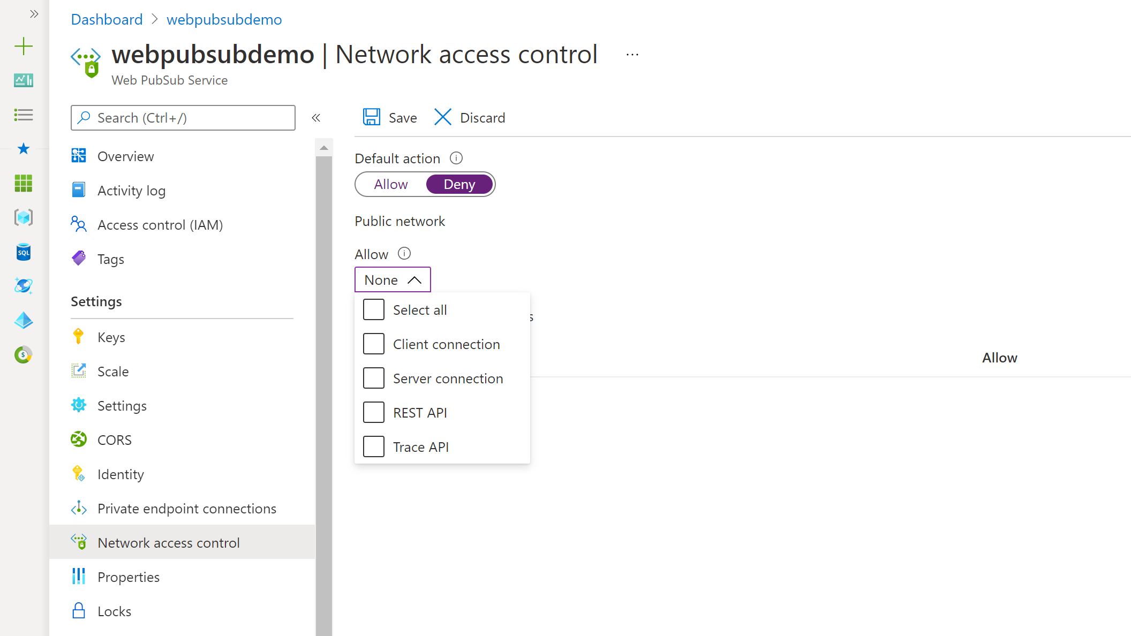Check the Client connection checkbox

click(374, 344)
